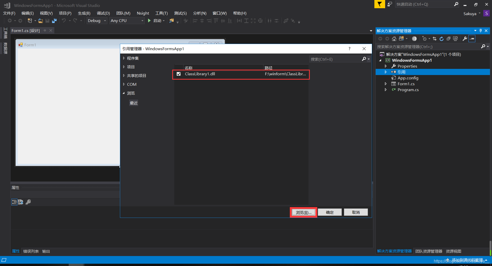Click the yellow notification filter flag icon

pyautogui.click(x=380, y=4)
